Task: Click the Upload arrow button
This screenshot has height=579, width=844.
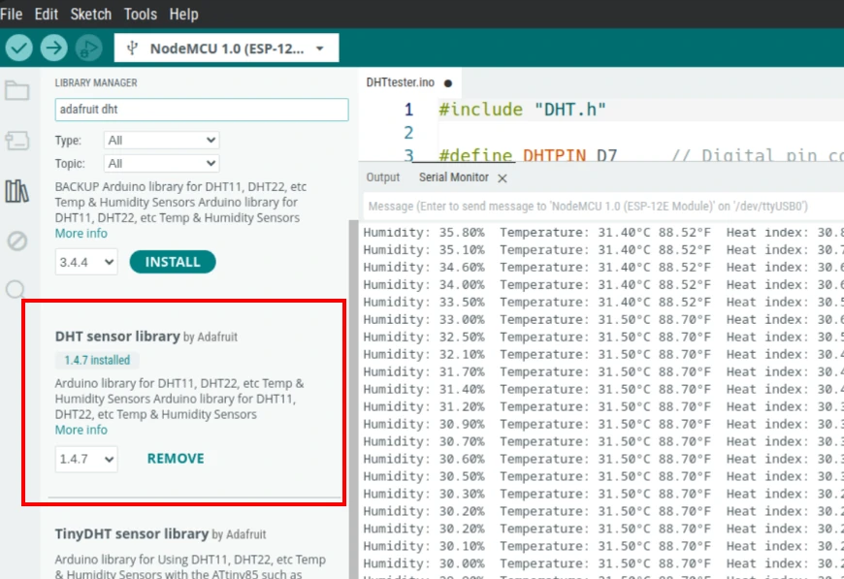Action: tap(53, 48)
